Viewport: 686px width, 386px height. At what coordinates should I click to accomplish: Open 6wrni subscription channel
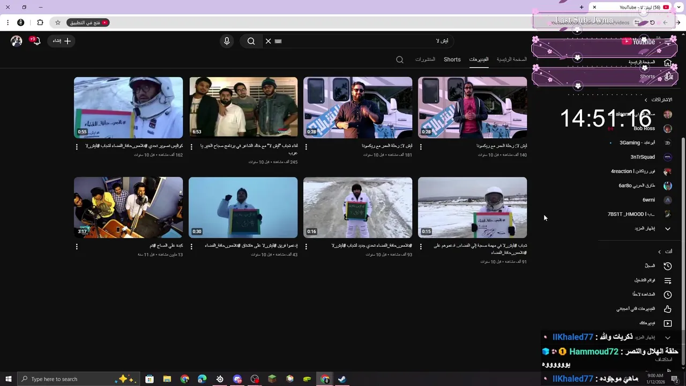pos(648,200)
